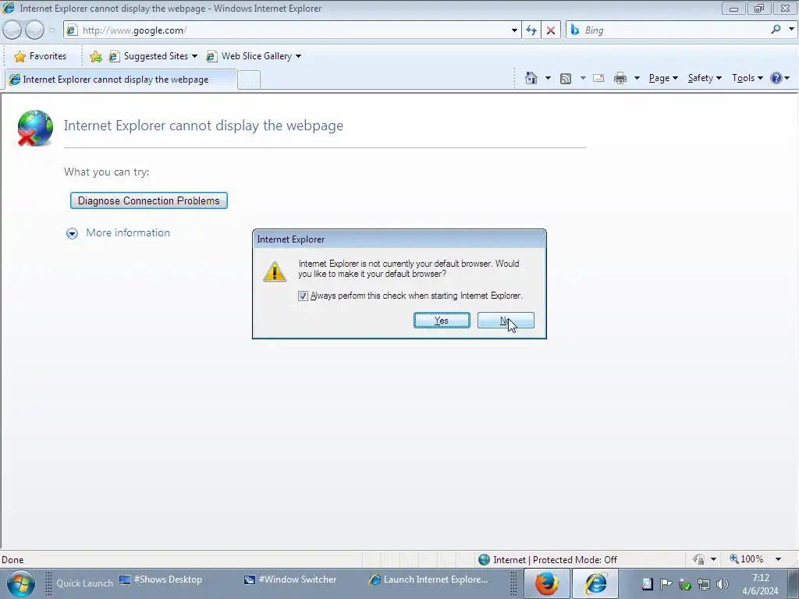Click the volume speaker tray icon
Image resolution: width=799 pixels, height=599 pixels.
pos(723,584)
